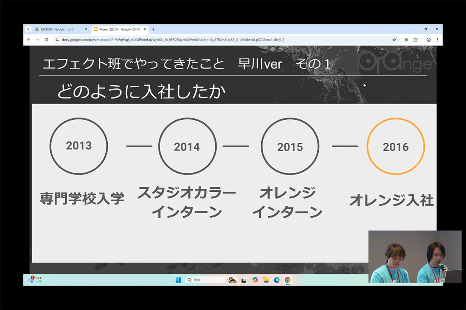This screenshot has width=466, height=310.
Task: Click the orange 2016 circle on the slide
Action: coord(395,146)
